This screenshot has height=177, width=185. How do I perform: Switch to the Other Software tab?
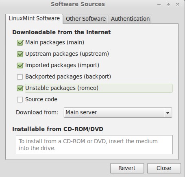point(86,19)
